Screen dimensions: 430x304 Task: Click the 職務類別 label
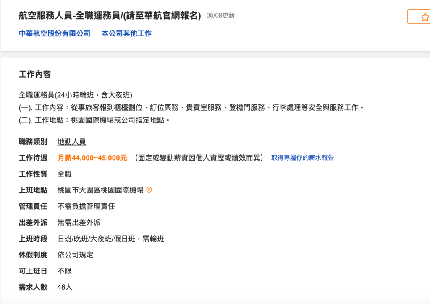tap(33, 142)
